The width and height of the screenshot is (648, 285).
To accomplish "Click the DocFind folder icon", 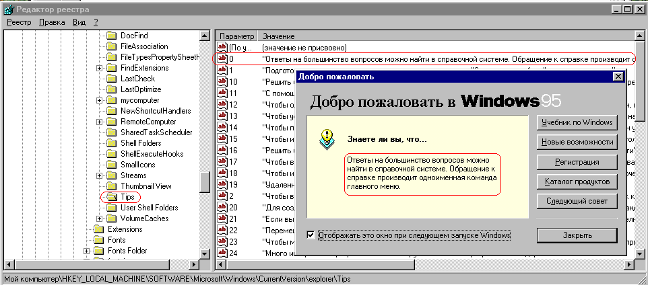I will (x=112, y=36).
